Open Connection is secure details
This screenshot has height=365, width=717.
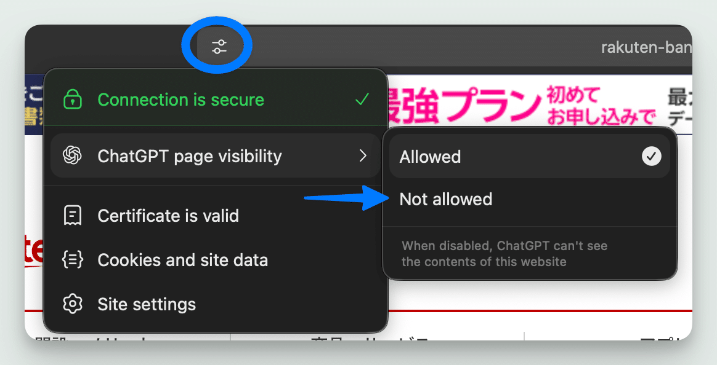216,99
